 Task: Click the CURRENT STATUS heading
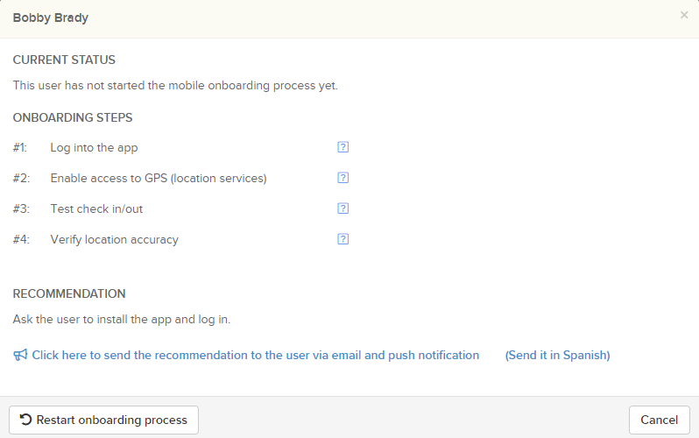64,60
